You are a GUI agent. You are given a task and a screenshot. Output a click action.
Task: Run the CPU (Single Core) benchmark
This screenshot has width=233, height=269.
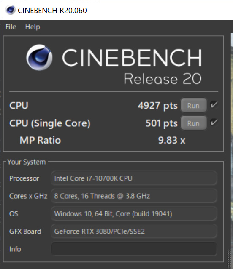(x=194, y=123)
